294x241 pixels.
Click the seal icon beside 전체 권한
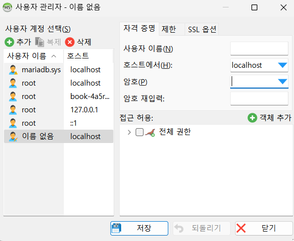pyautogui.click(x=150, y=132)
